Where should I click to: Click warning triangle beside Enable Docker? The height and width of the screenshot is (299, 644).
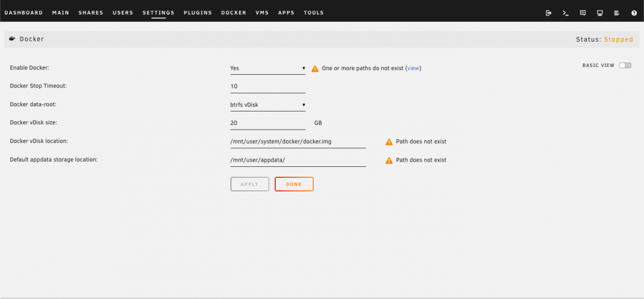[x=315, y=68]
